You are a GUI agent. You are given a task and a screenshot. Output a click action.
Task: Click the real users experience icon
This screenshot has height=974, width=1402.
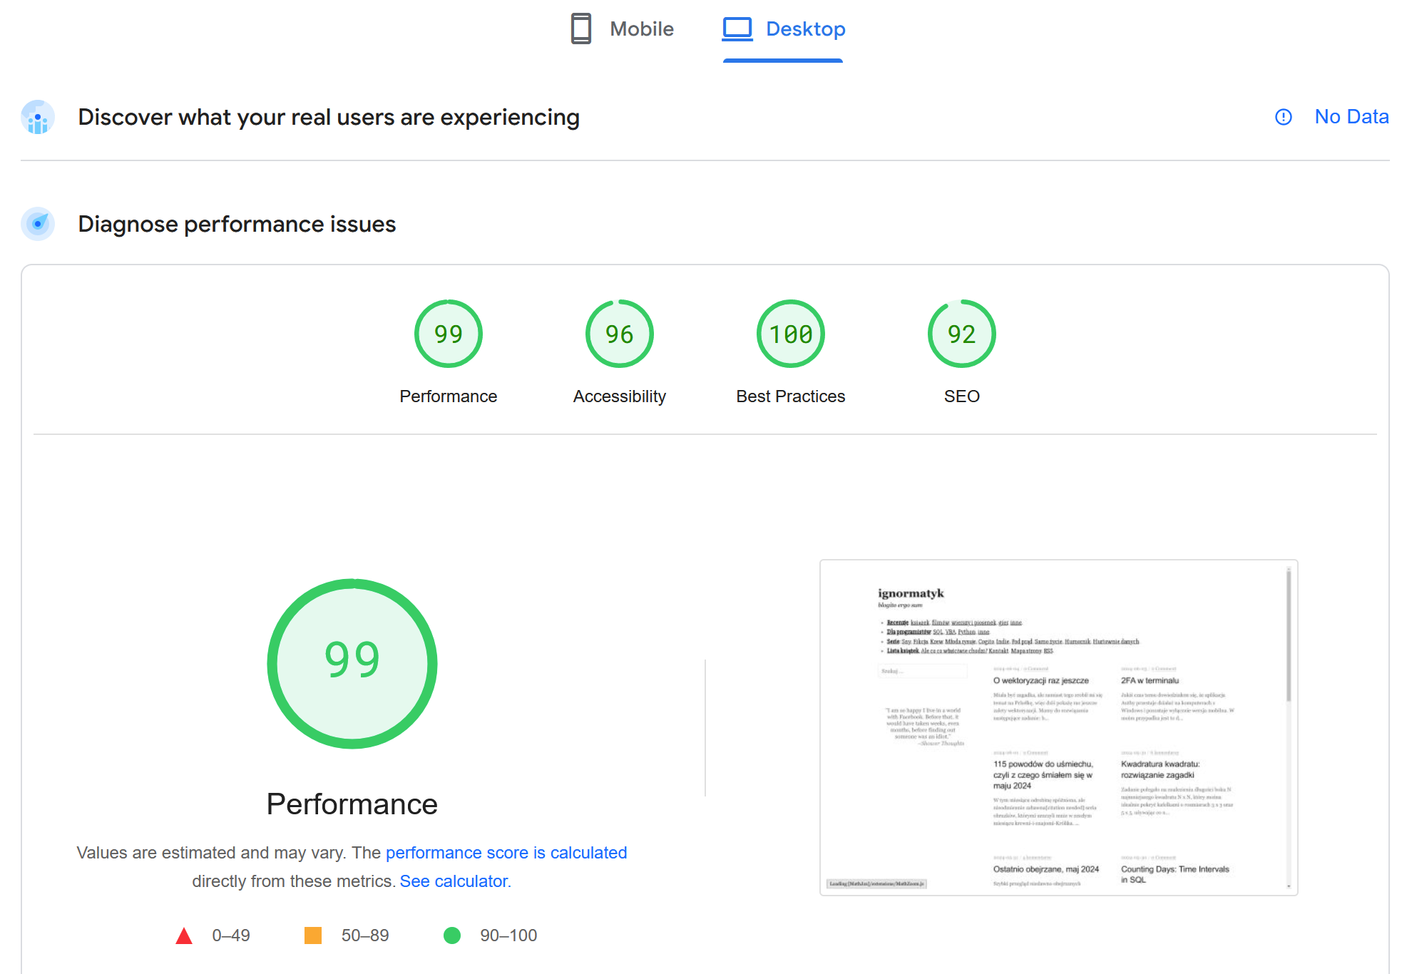coord(38,117)
